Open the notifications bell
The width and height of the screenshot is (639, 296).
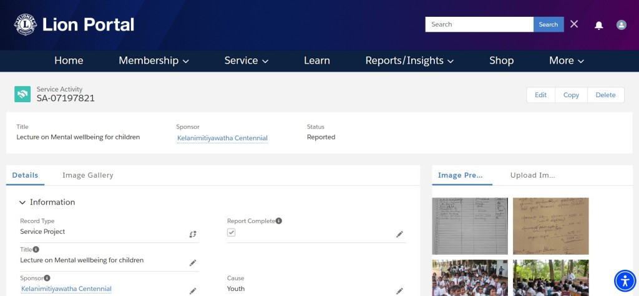(598, 26)
